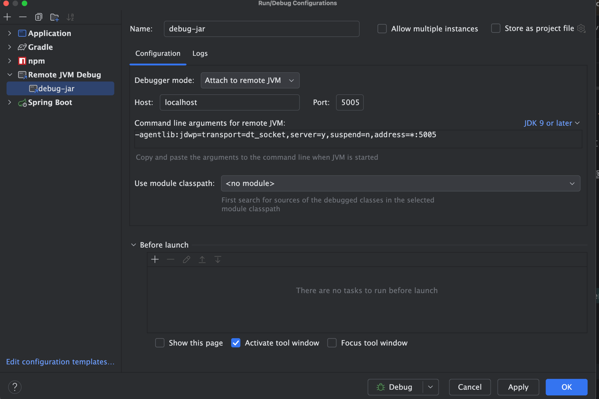Collapse the Remote JVM Debug node
This screenshot has width=599, height=399.
click(10, 75)
